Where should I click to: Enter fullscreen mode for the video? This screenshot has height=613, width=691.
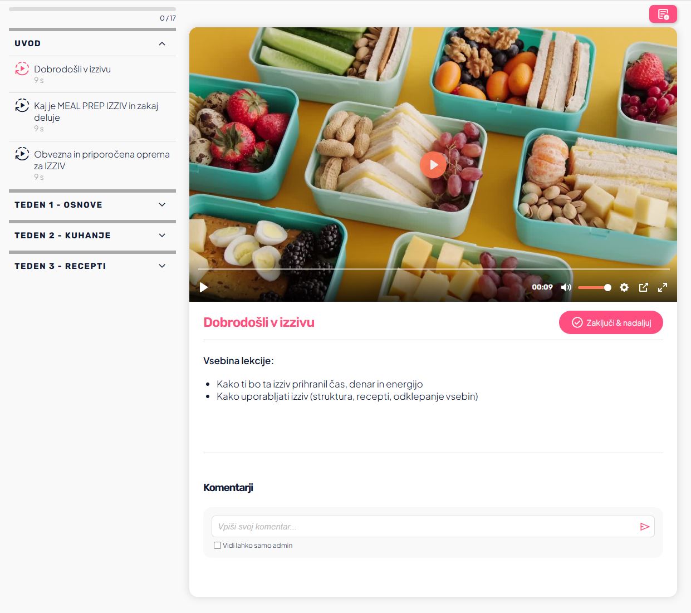click(663, 287)
